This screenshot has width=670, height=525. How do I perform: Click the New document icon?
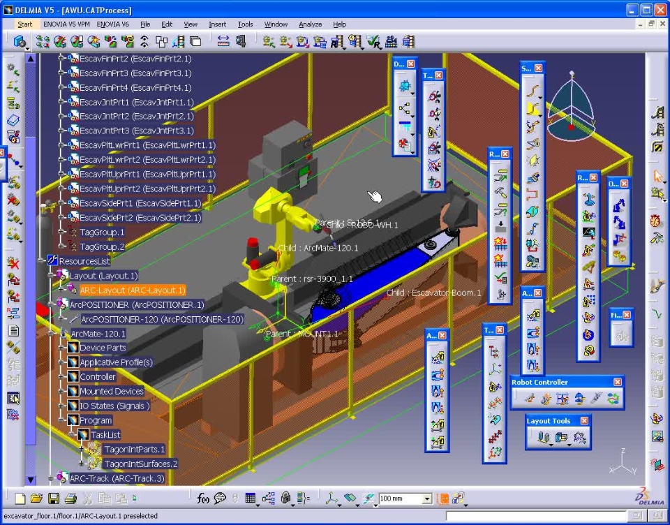point(20,498)
